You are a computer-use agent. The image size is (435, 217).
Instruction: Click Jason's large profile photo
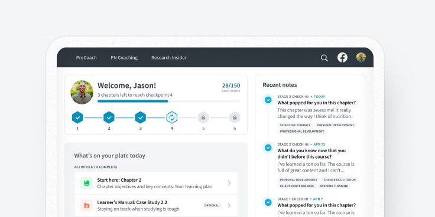point(82,92)
